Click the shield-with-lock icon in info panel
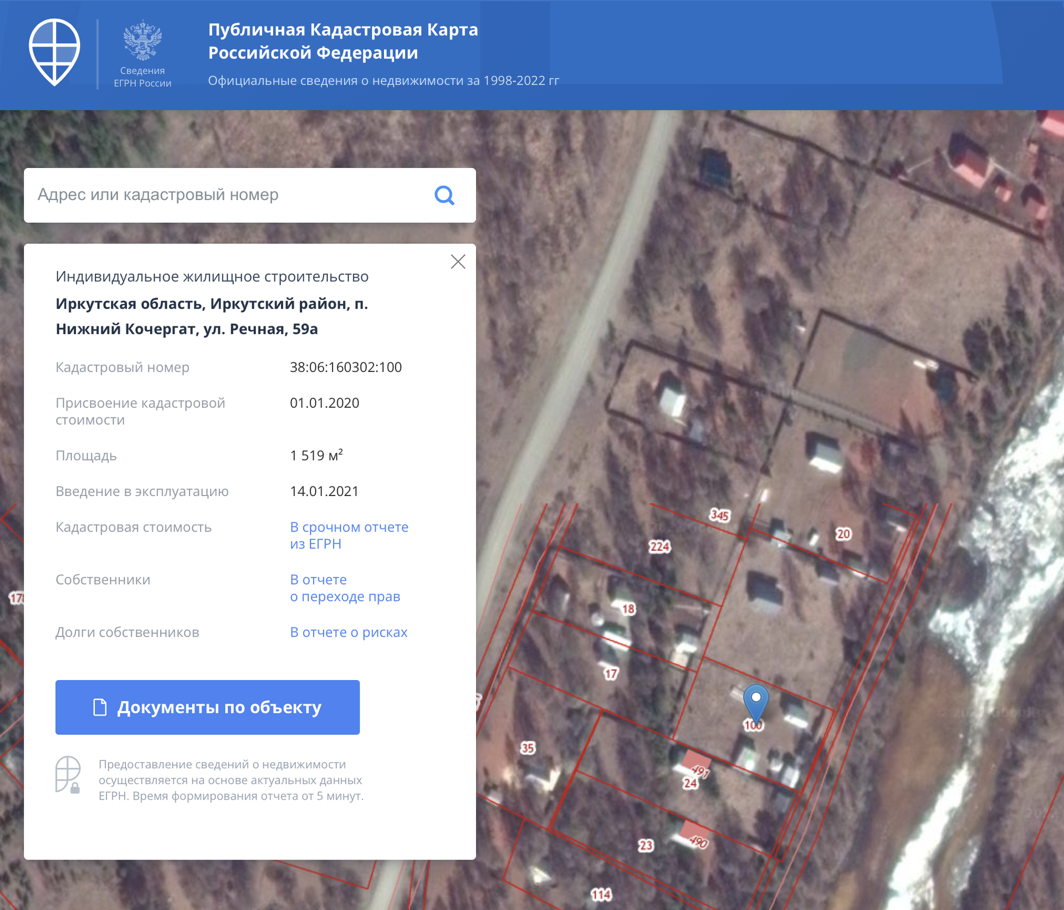This screenshot has width=1064, height=910. click(x=68, y=774)
